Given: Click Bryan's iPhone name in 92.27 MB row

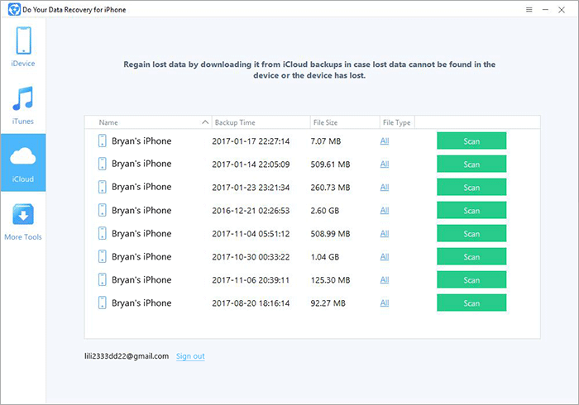Looking at the screenshot, I should click(141, 303).
